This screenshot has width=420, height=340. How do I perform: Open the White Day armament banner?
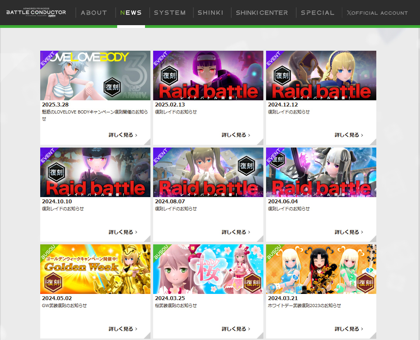[321, 269]
